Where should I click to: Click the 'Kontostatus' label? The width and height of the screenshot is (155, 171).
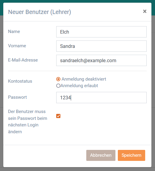pyautogui.click(x=20, y=81)
